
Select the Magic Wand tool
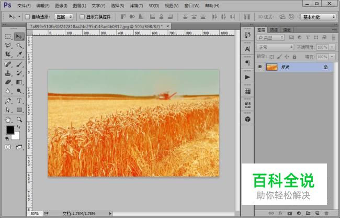pos(19,46)
